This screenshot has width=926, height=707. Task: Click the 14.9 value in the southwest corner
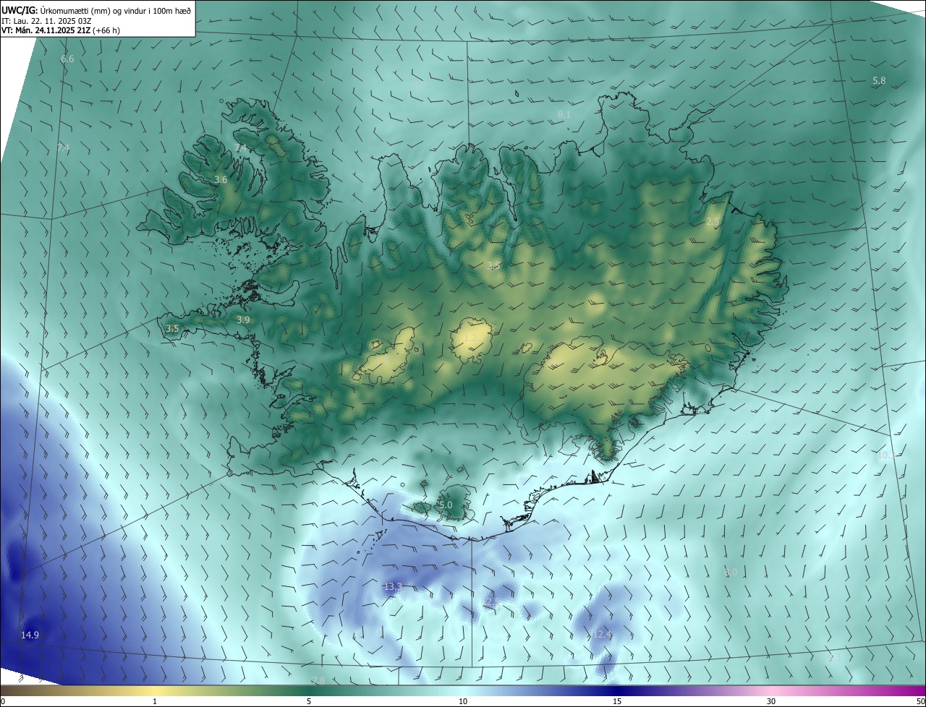coord(30,635)
